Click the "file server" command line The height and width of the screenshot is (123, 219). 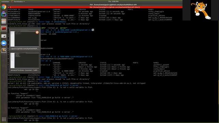coord(44,81)
